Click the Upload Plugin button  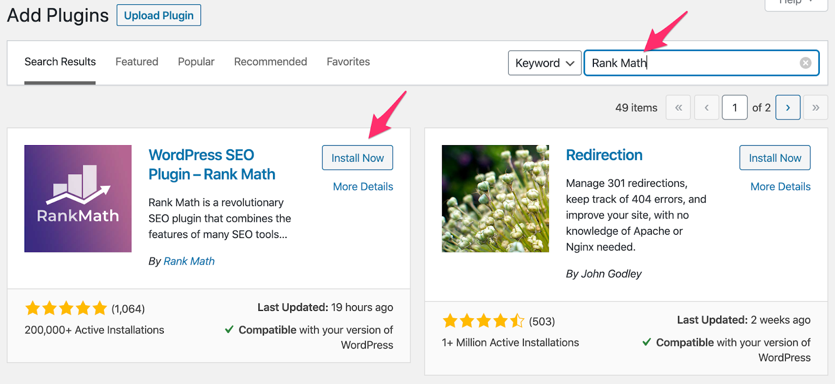pyautogui.click(x=159, y=15)
